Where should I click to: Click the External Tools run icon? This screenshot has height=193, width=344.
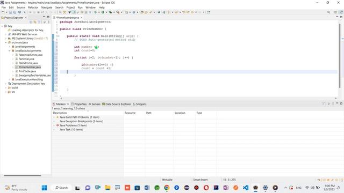coord(118,12)
